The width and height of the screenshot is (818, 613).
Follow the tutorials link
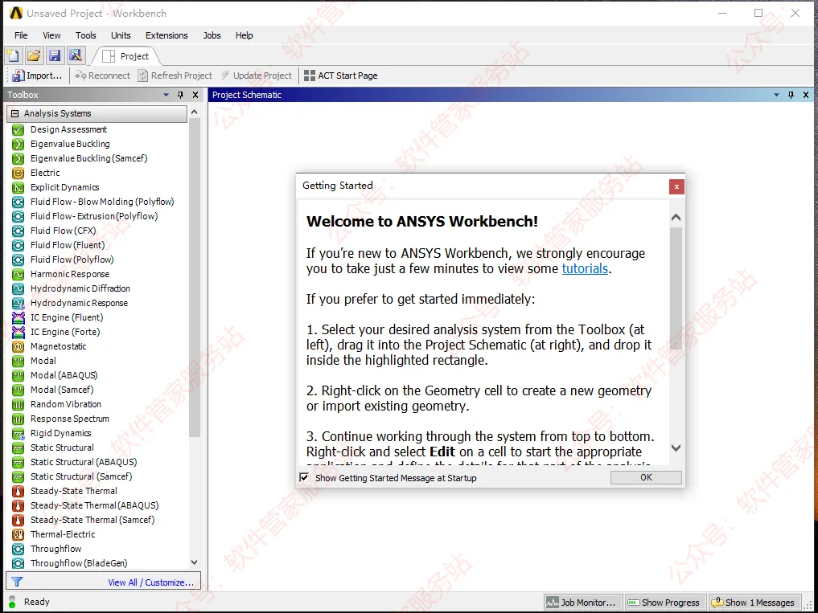tap(585, 269)
